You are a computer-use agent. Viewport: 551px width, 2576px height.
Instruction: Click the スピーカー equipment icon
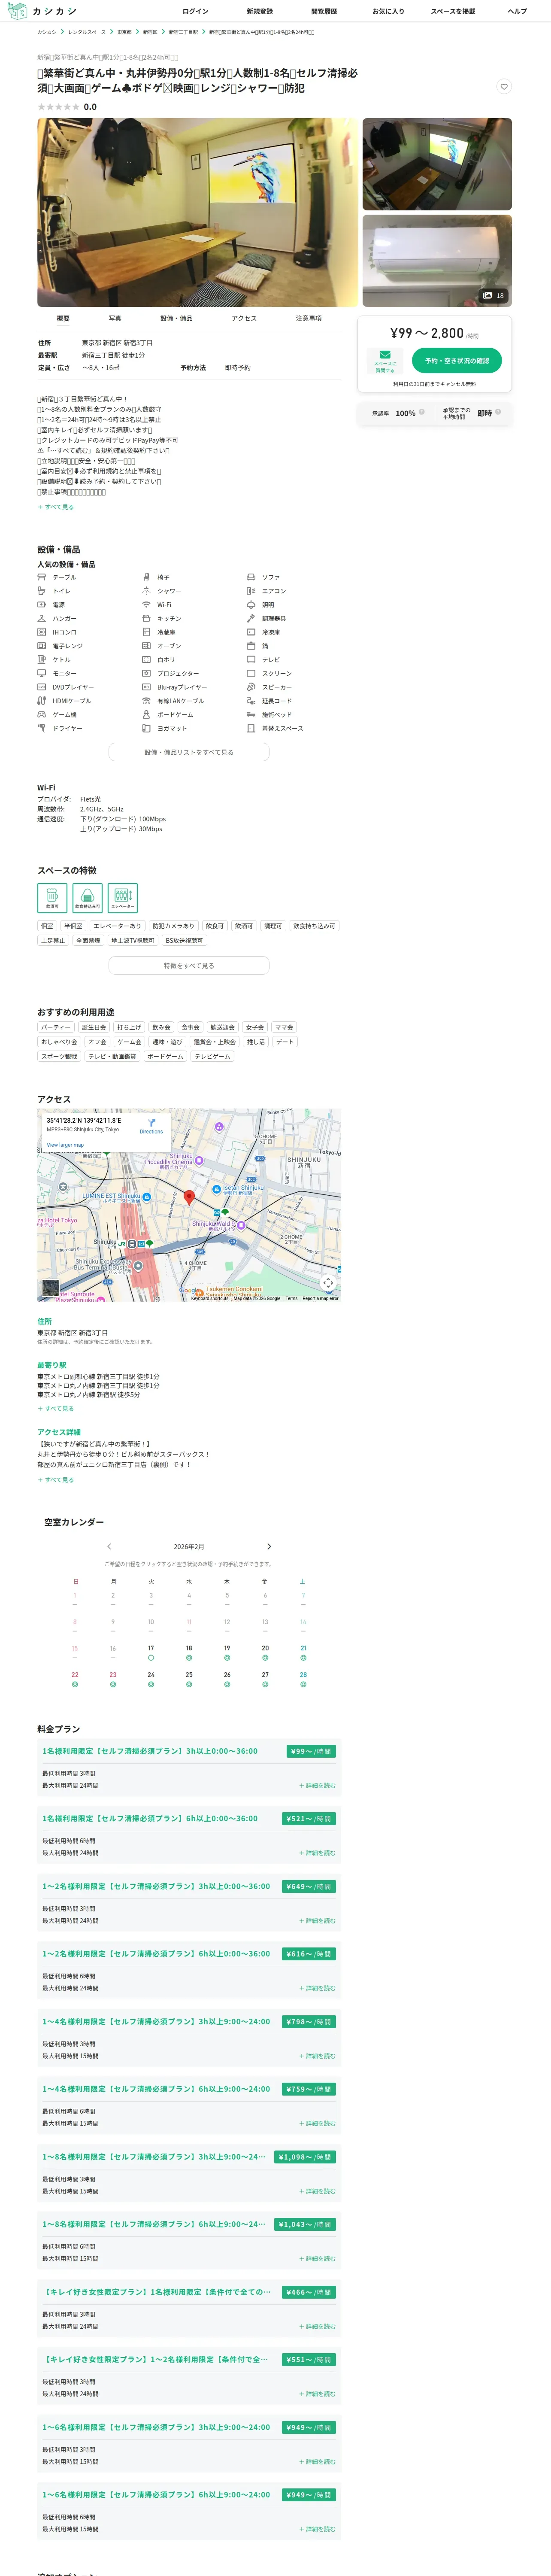251,687
